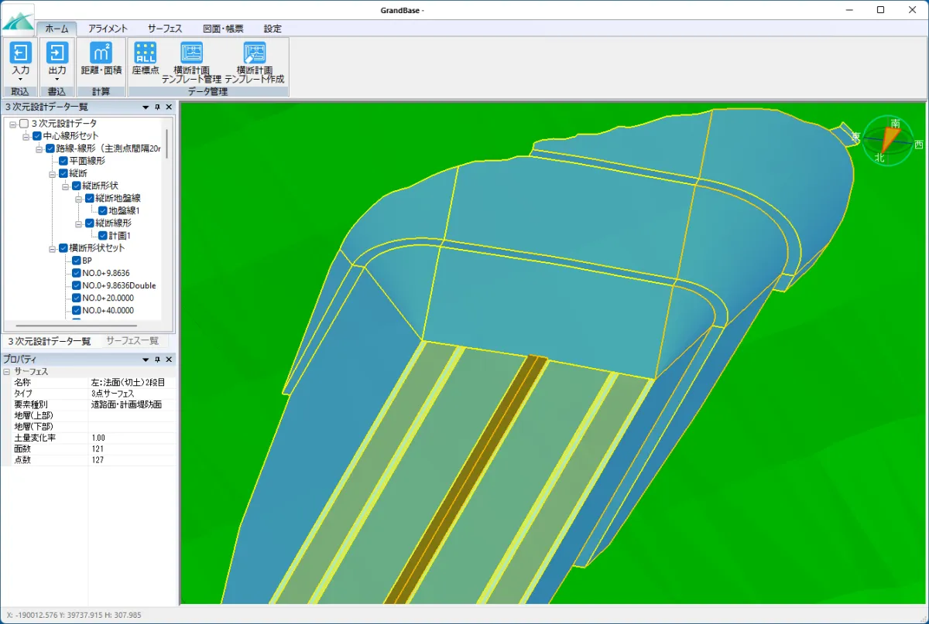
Task: Open the 距離・面積 calculation tool
Action: pyautogui.click(x=101, y=53)
